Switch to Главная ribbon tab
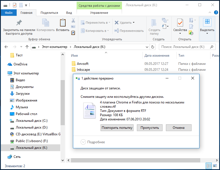The height and width of the screenshot is (170, 220). pyautogui.click(x=26, y=13)
